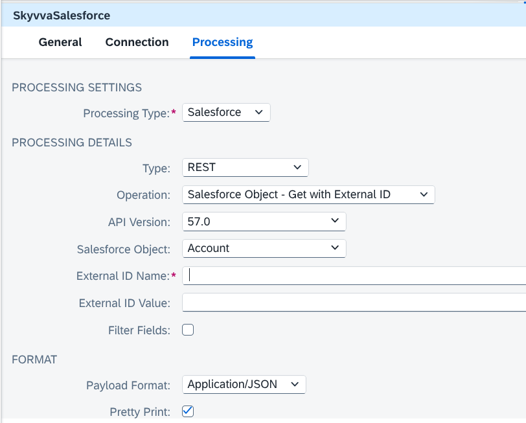Image resolution: width=526 pixels, height=423 pixels.
Task: Switch to the General tab
Action: (x=60, y=42)
